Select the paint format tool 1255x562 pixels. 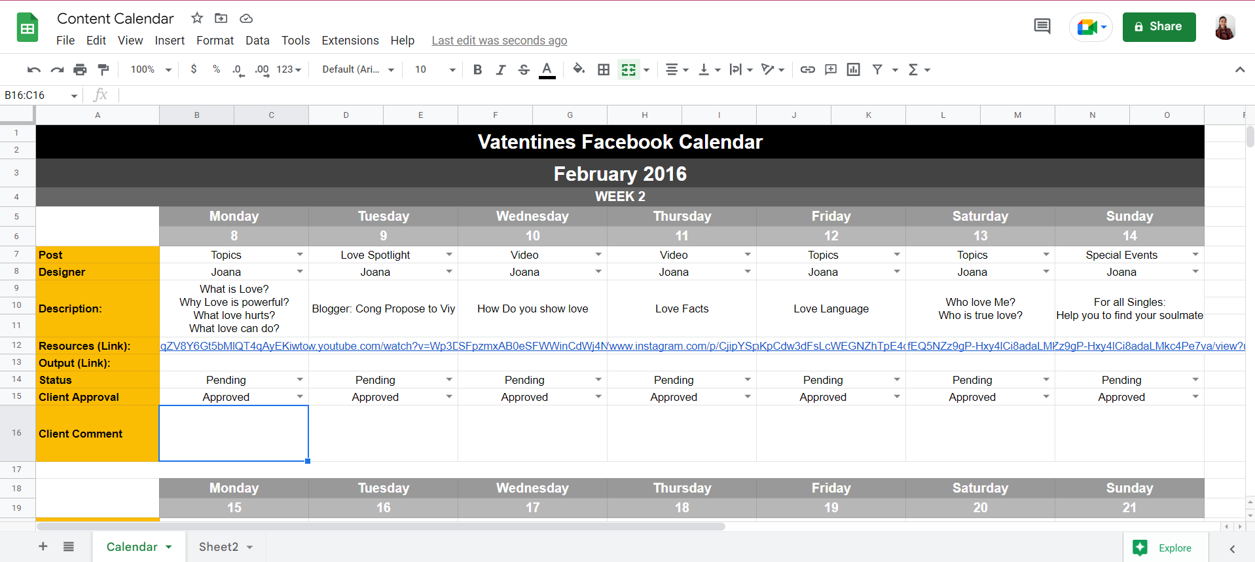[x=103, y=69]
